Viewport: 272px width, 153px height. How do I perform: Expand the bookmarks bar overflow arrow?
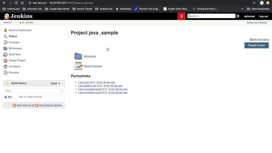[x=242, y=9]
